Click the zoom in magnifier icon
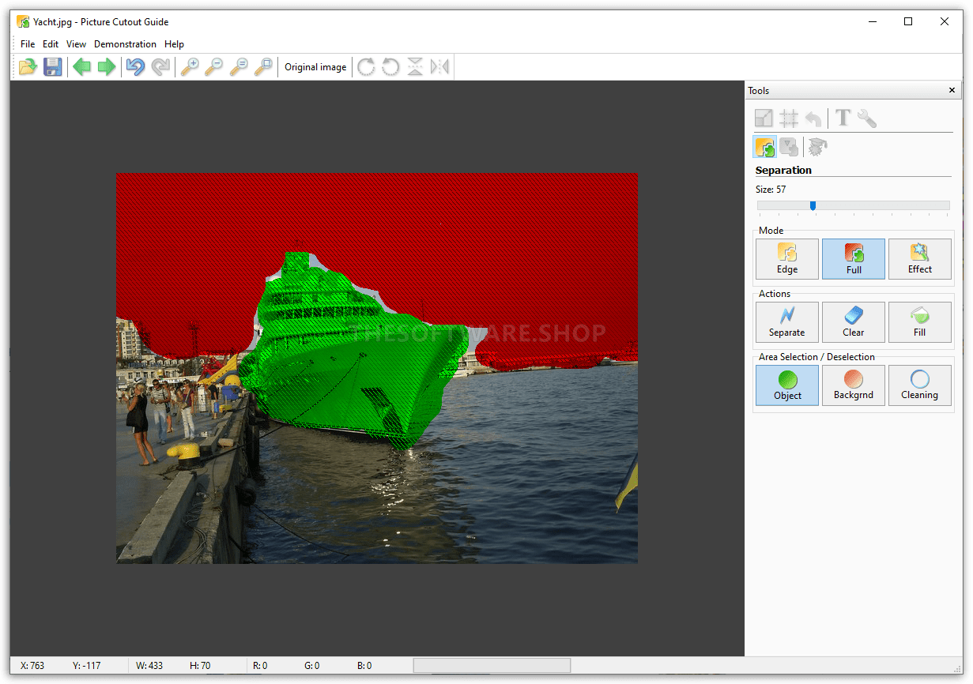The width and height of the screenshot is (973, 684). [x=190, y=67]
